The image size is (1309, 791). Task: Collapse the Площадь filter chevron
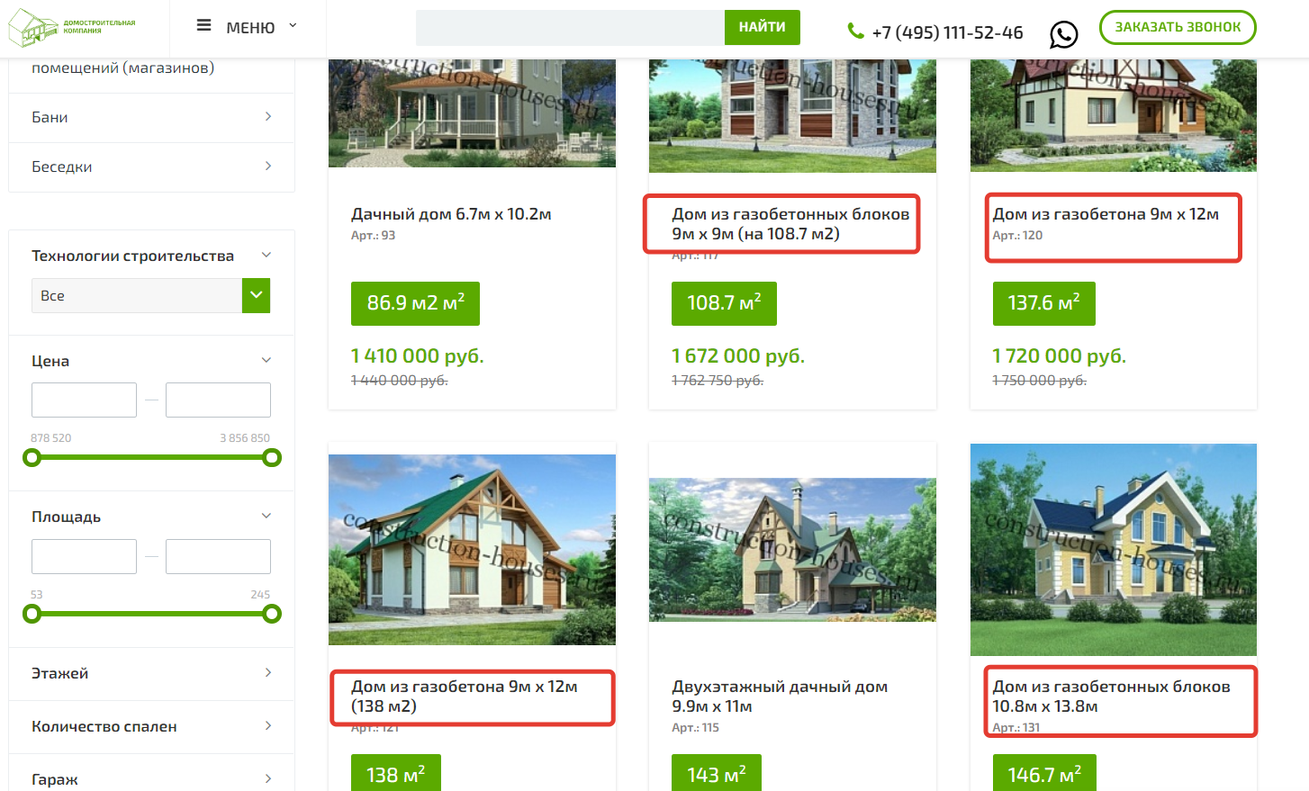pyautogui.click(x=266, y=517)
